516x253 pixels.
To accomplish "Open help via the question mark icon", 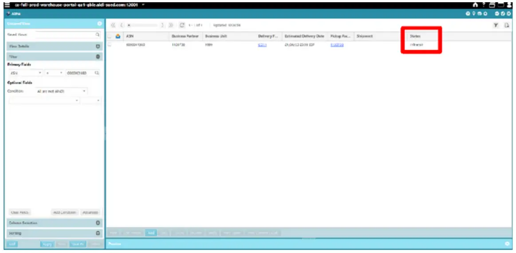I will pyautogui.click(x=484, y=5).
